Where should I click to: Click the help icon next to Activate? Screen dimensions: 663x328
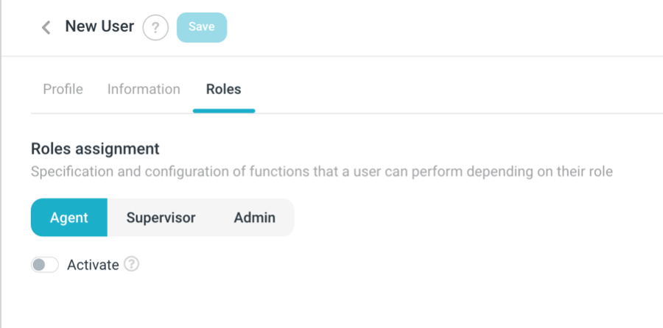[x=131, y=264]
